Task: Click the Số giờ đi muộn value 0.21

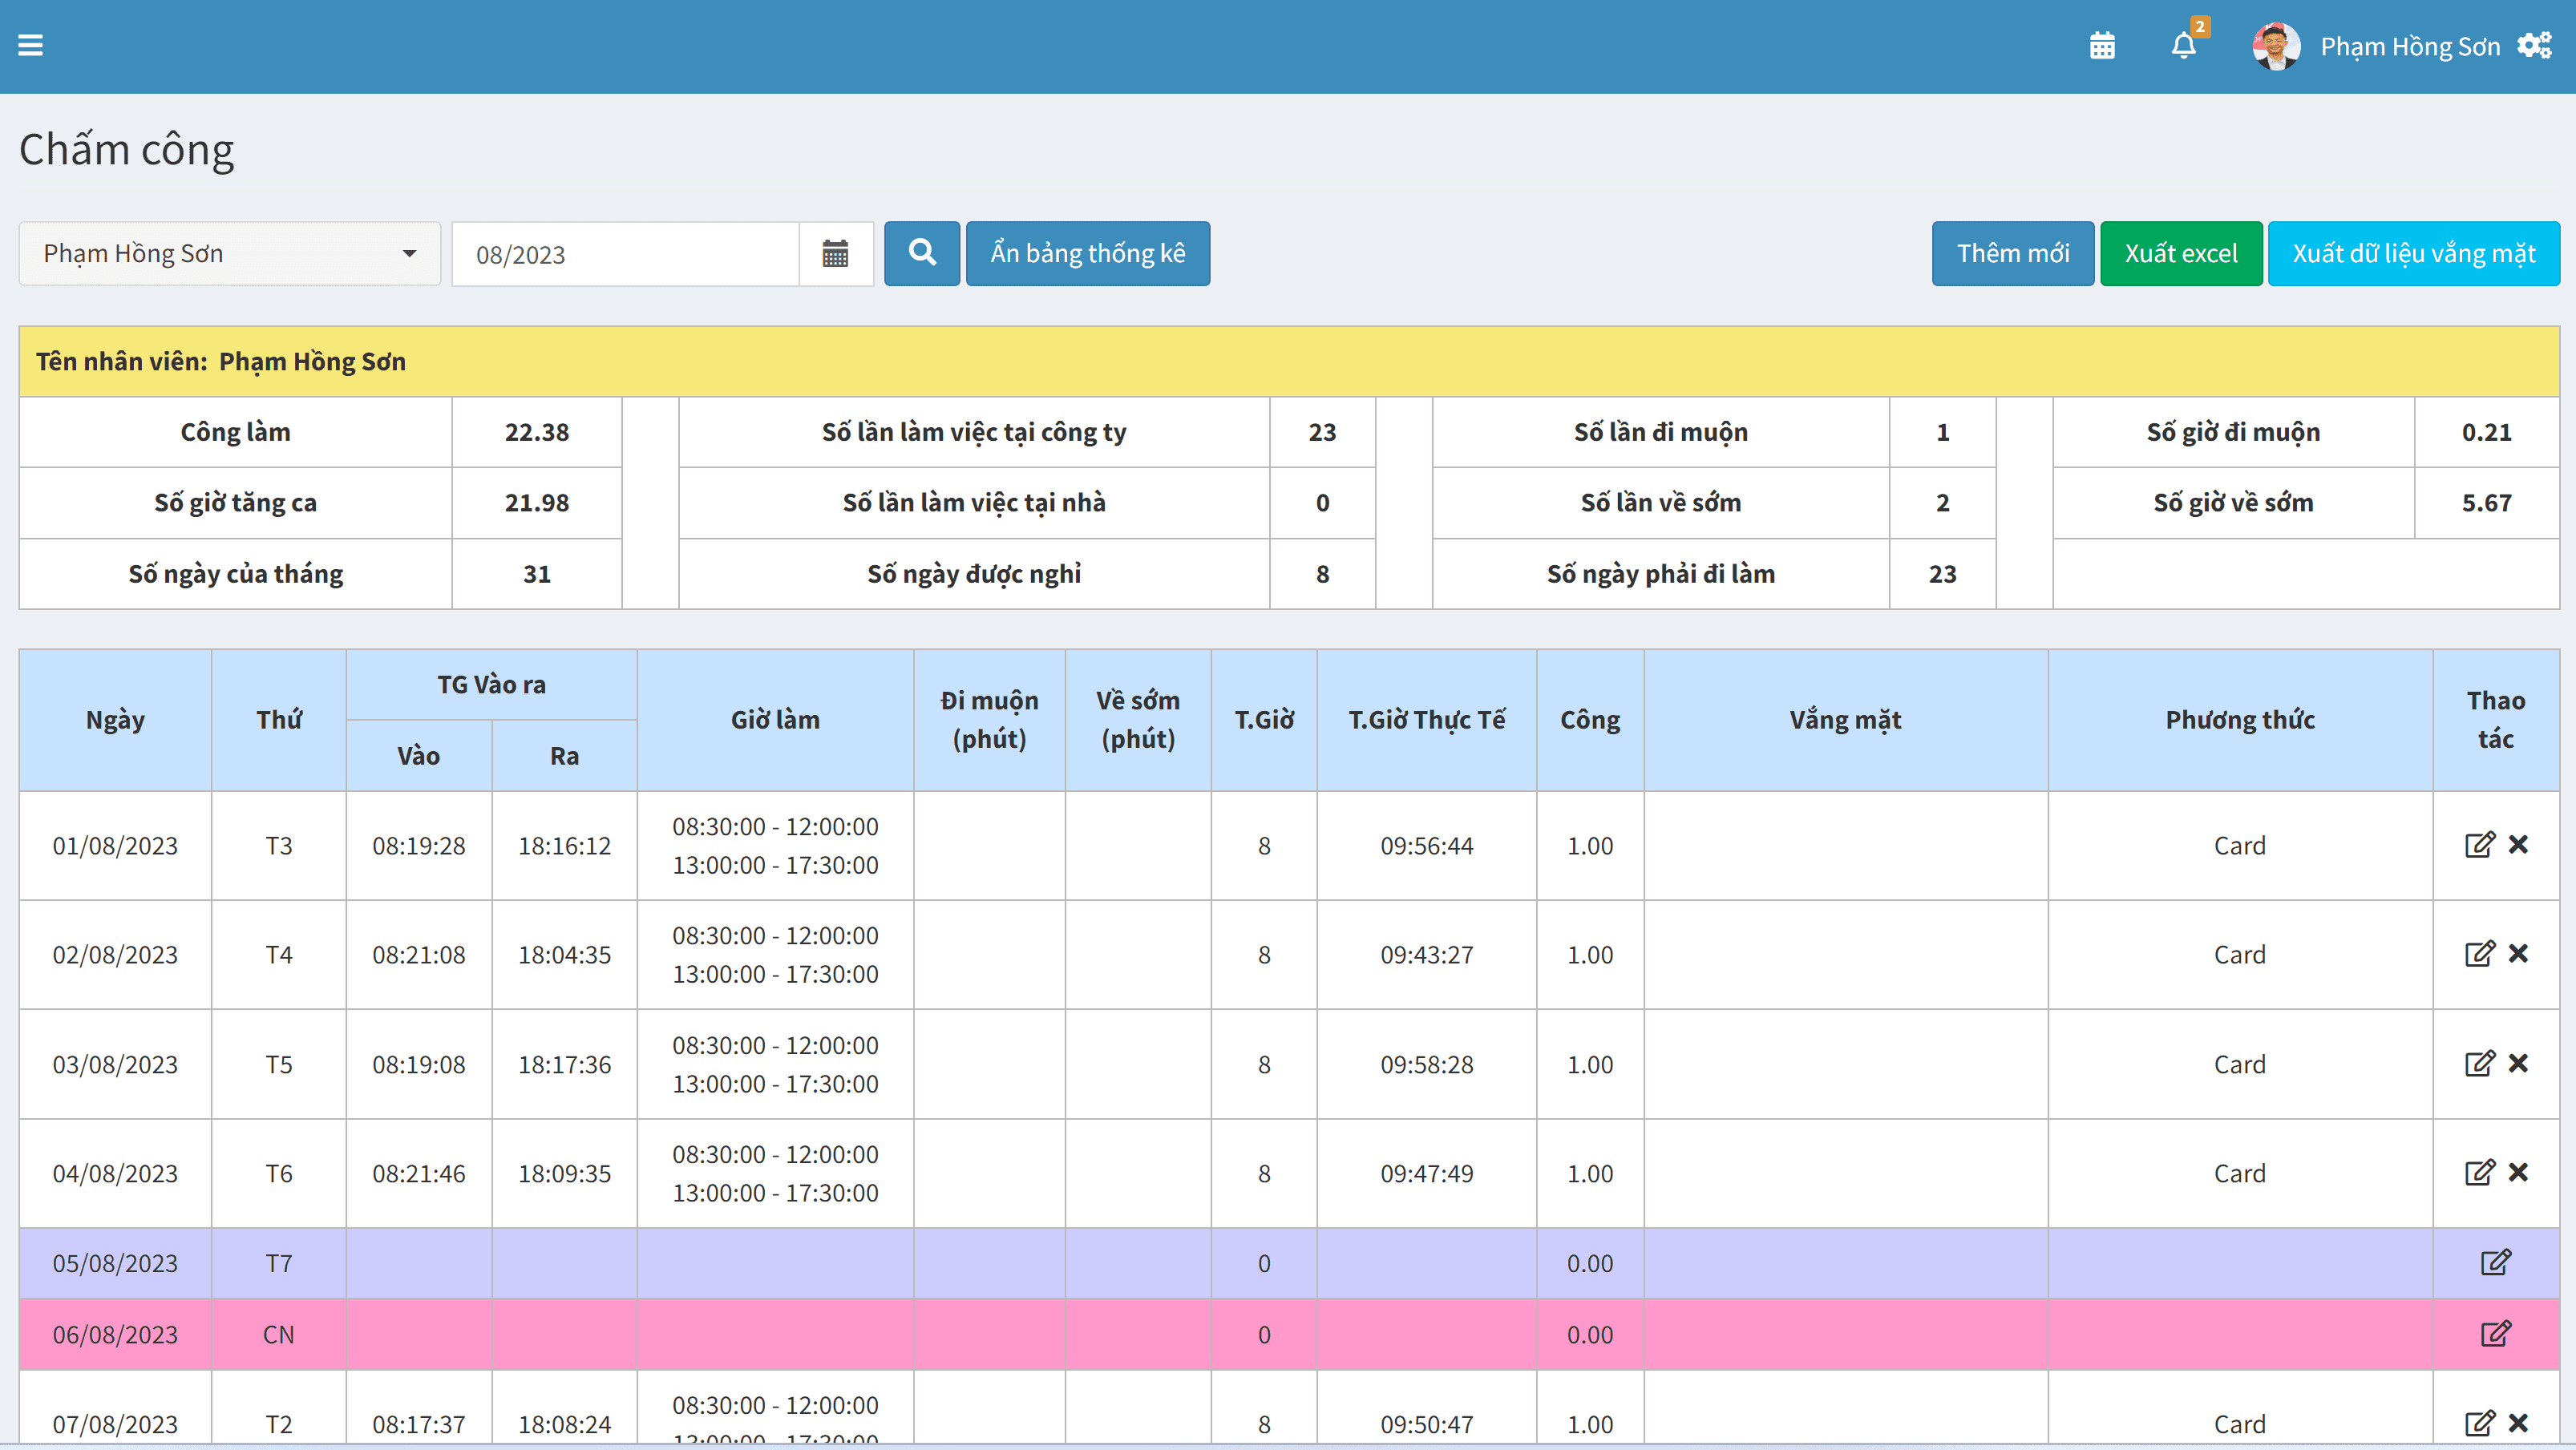Action: click(x=2487, y=432)
